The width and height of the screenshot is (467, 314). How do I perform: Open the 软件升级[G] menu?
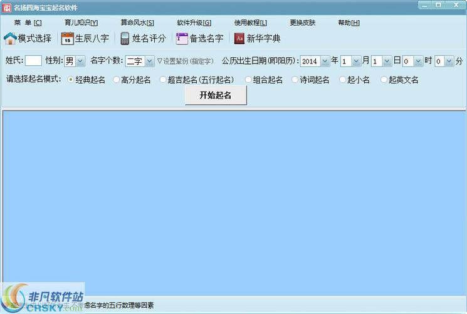tap(194, 23)
